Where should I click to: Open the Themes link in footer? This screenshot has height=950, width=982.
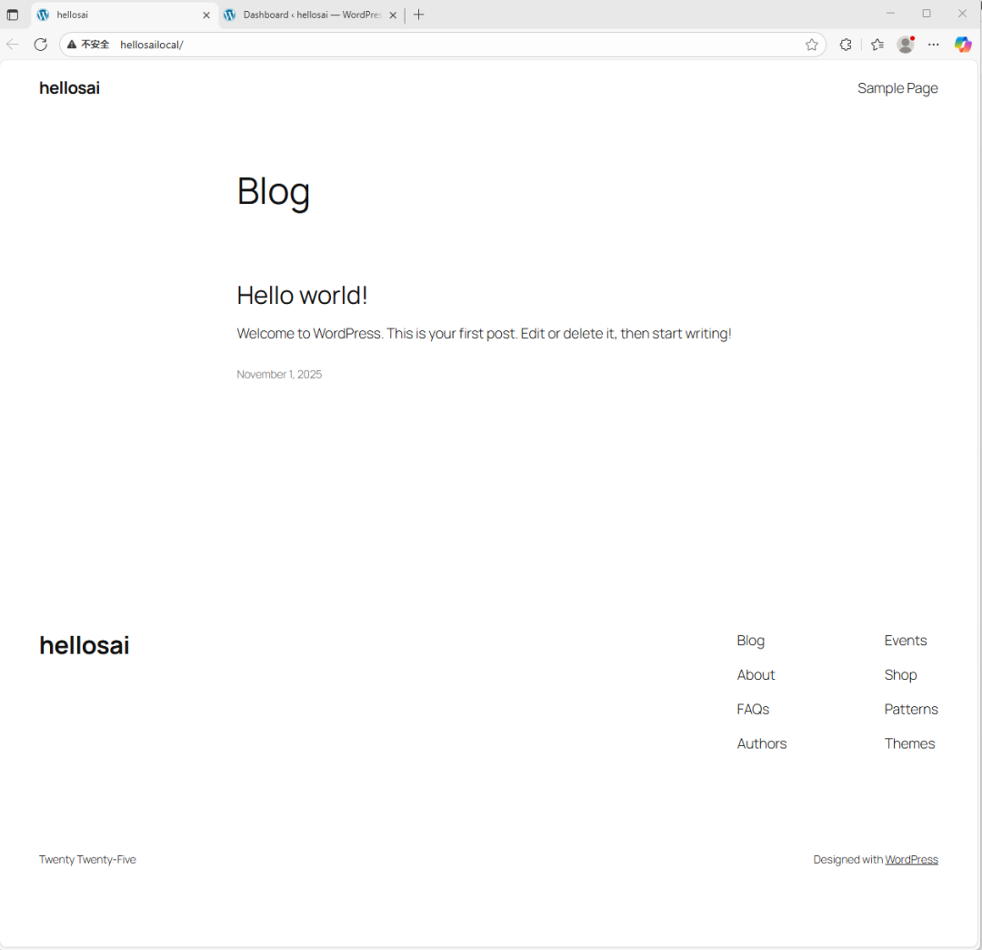(x=909, y=743)
